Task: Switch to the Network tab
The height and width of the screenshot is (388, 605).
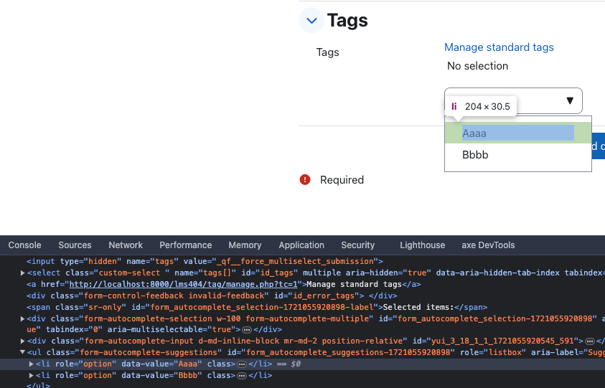Action: click(x=126, y=245)
